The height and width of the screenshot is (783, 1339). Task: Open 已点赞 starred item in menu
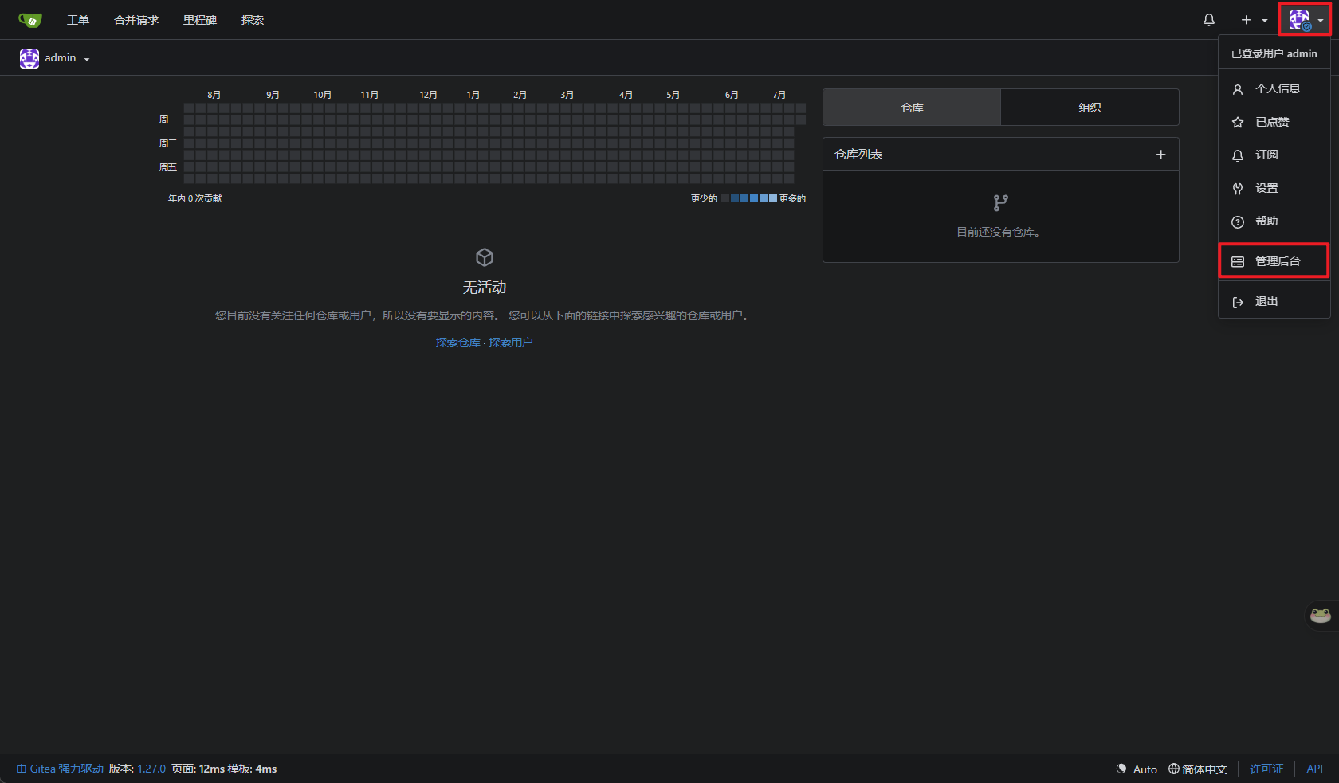click(x=1274, y=122)
